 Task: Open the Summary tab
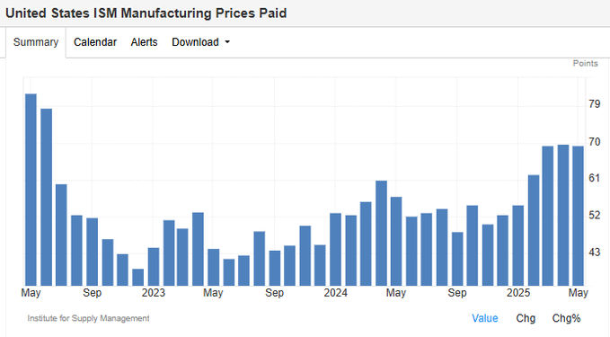tap(36, 42)
